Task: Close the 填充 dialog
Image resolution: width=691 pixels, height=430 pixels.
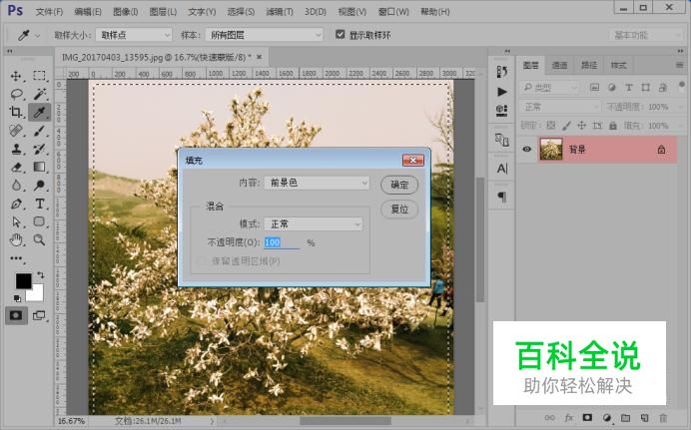Action: (413, 161)
